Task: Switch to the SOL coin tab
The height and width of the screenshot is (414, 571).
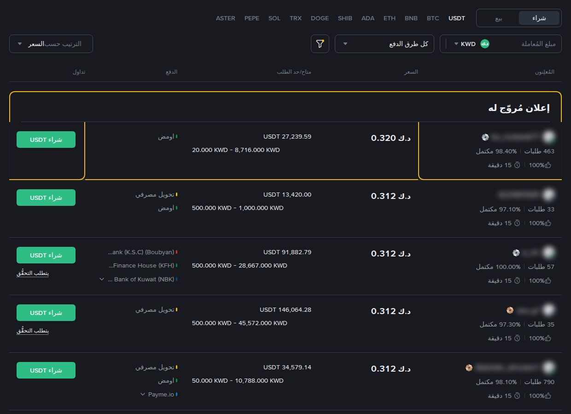Action: [x=274, y=18]
